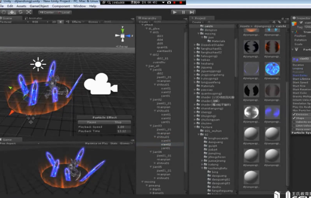Click search by label icon in Project
Screen dimensions: 311x198
click(x=279, y=22)
